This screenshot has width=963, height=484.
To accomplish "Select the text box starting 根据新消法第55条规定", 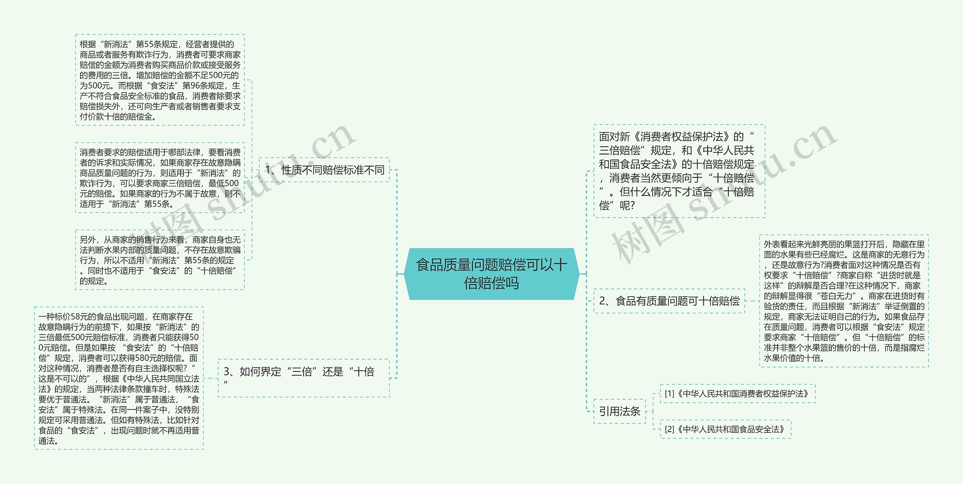I will (160, 80).
